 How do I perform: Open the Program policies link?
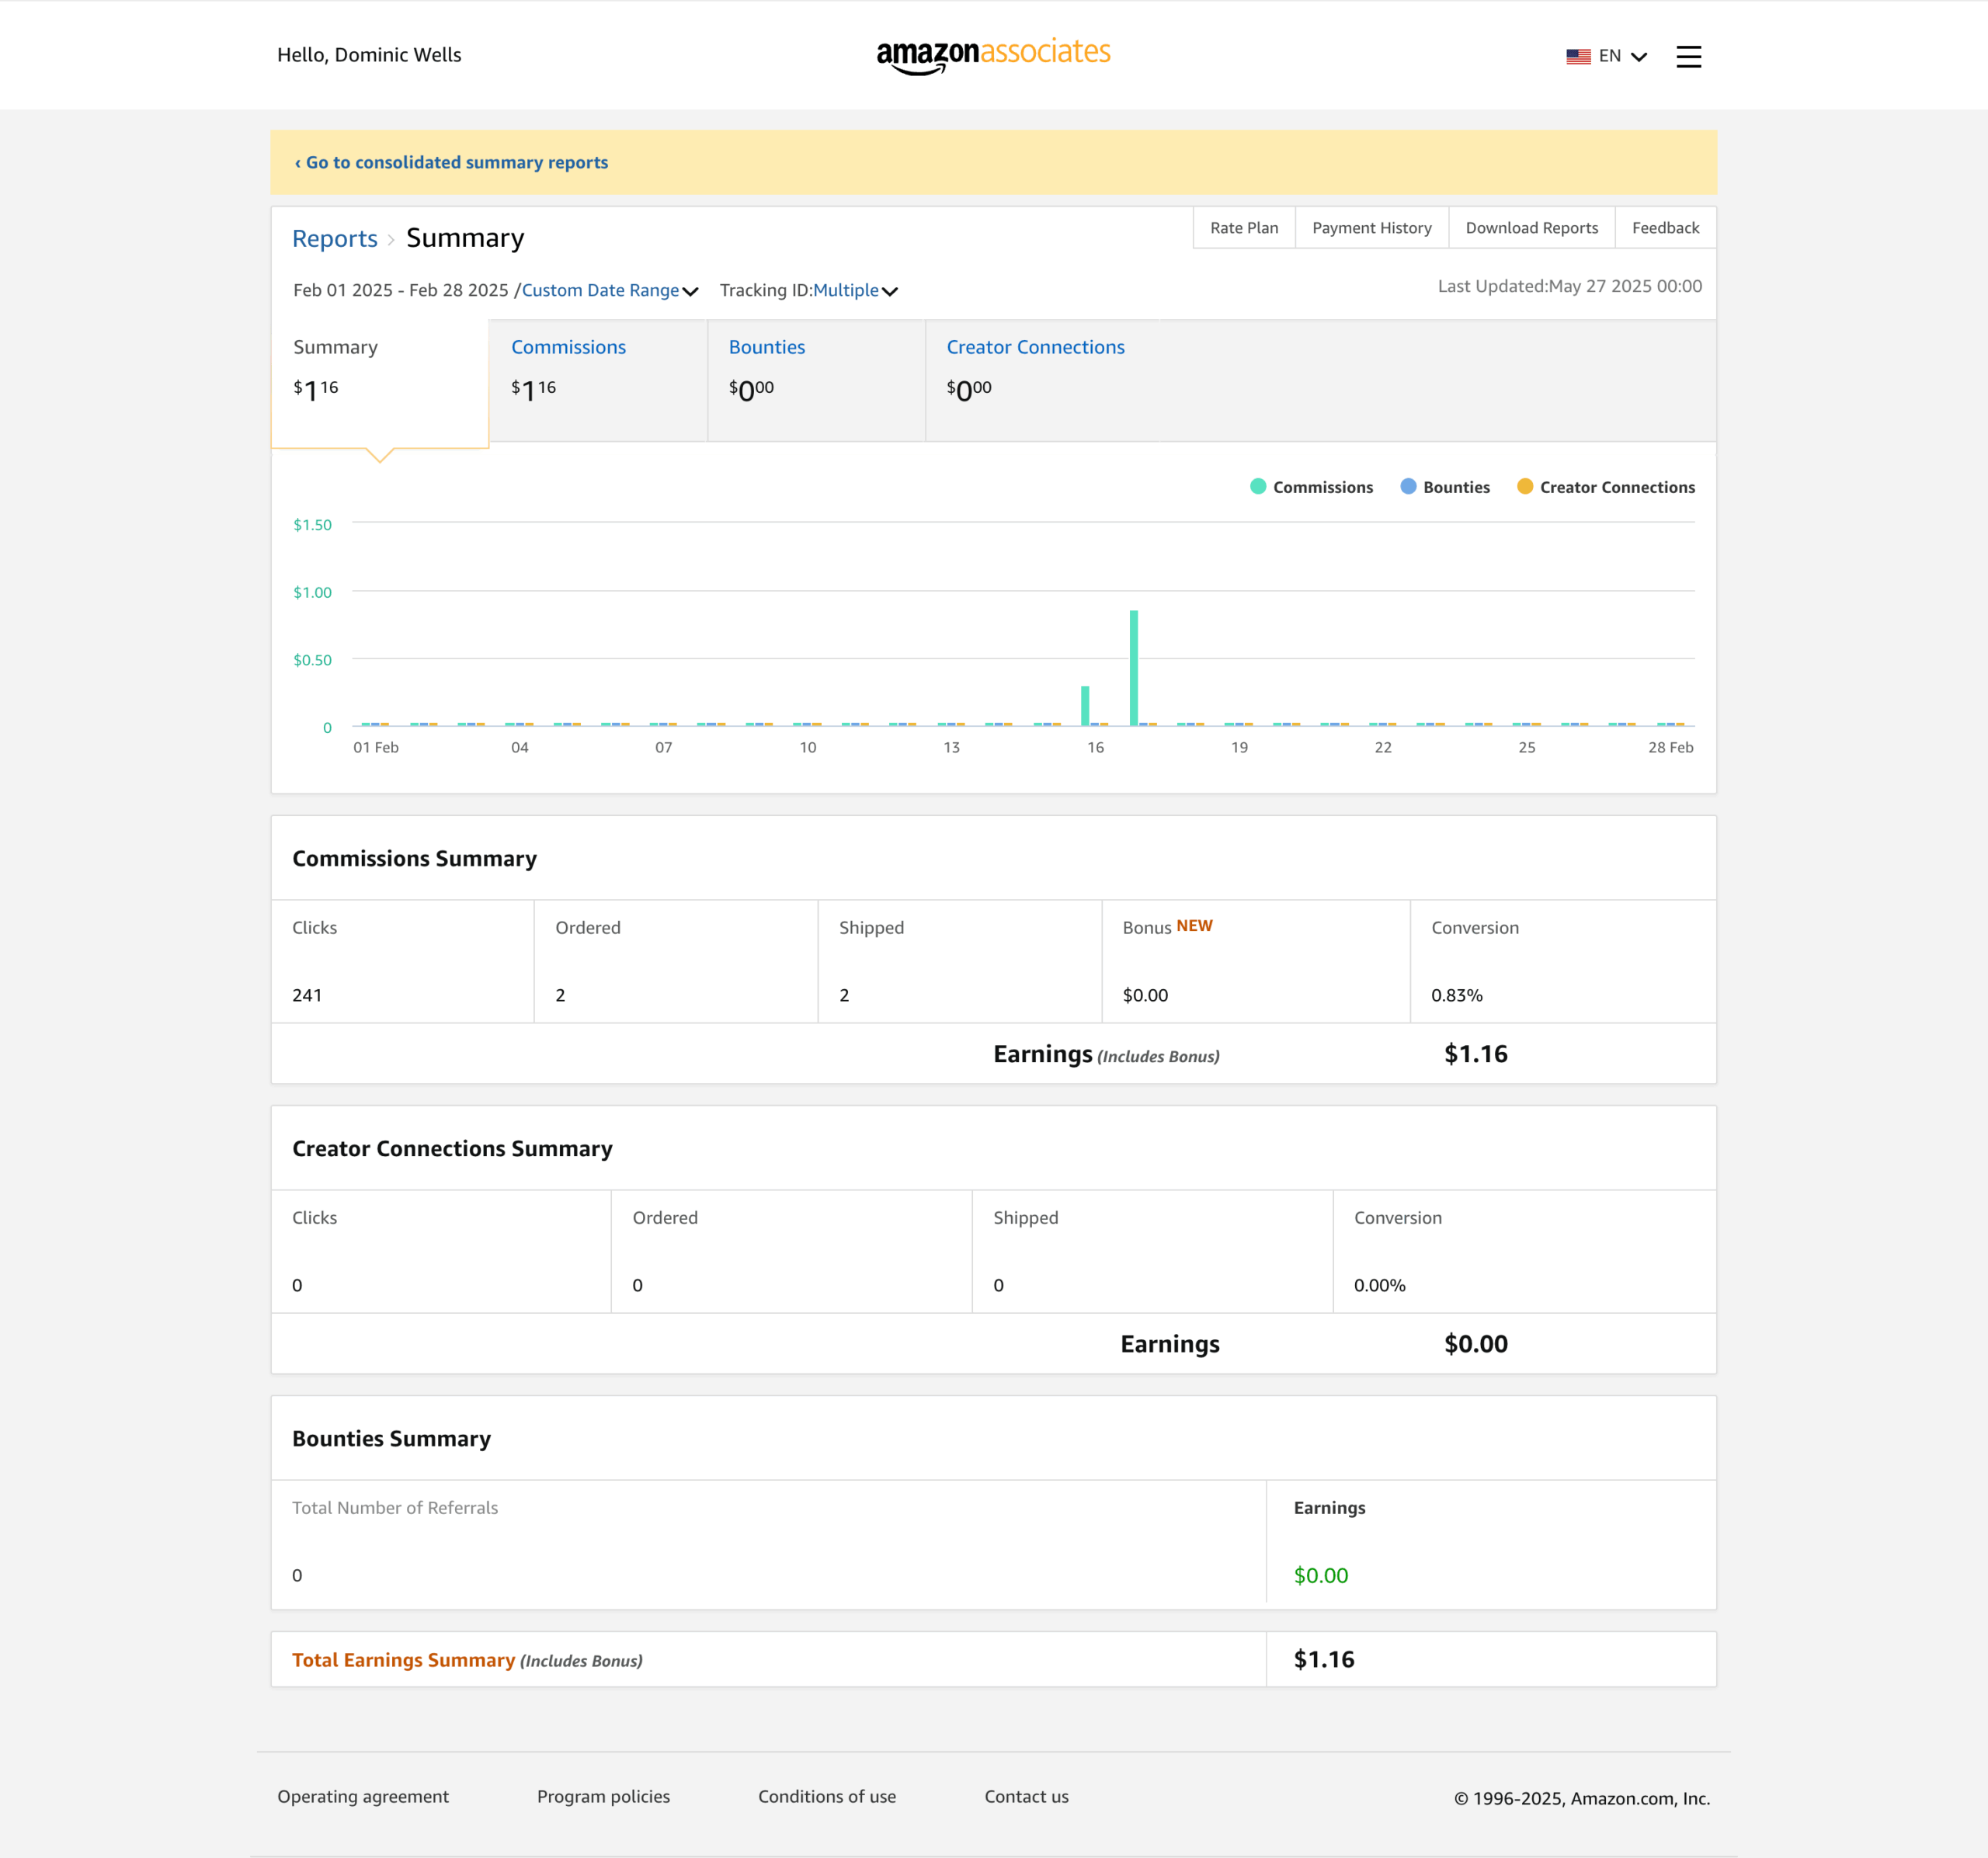point(603,1796)
